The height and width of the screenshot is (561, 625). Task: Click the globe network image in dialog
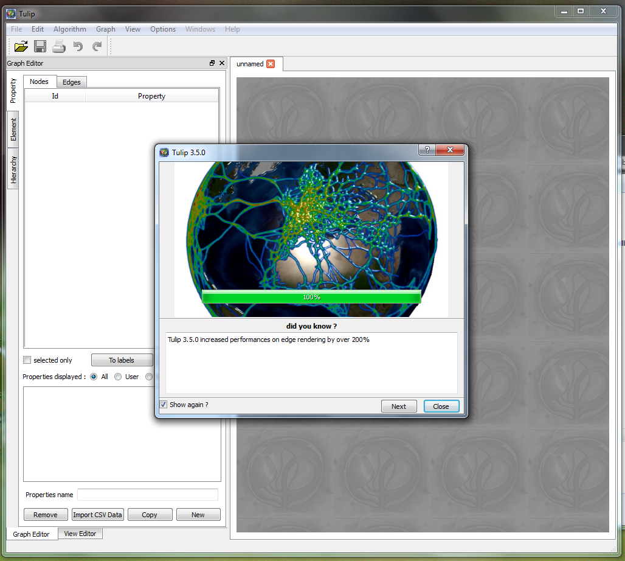311,239
